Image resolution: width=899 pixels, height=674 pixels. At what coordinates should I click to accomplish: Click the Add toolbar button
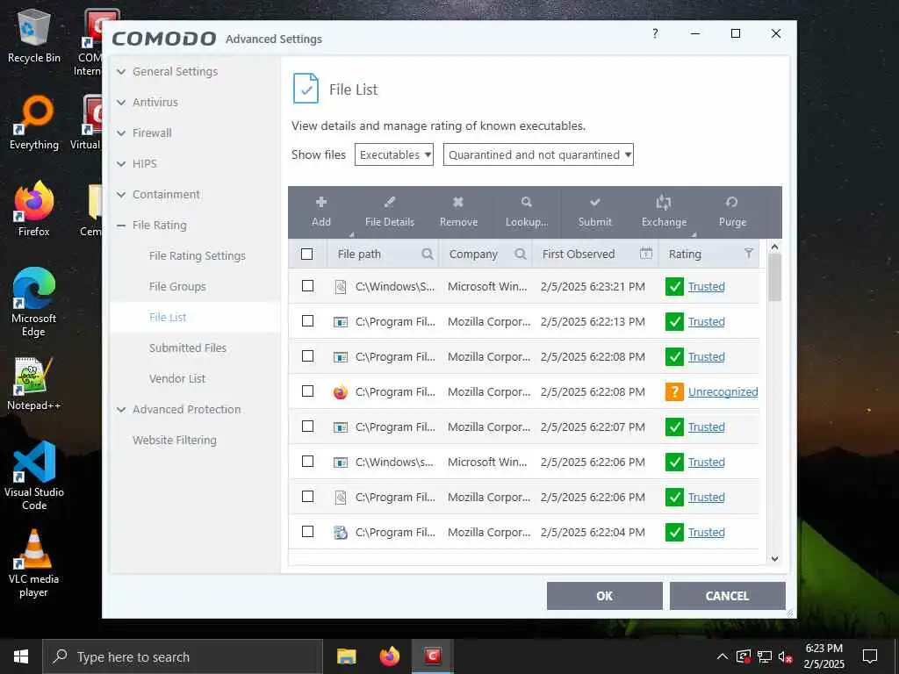pos(321,212)
